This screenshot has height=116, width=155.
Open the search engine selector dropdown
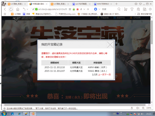(99, 9)
